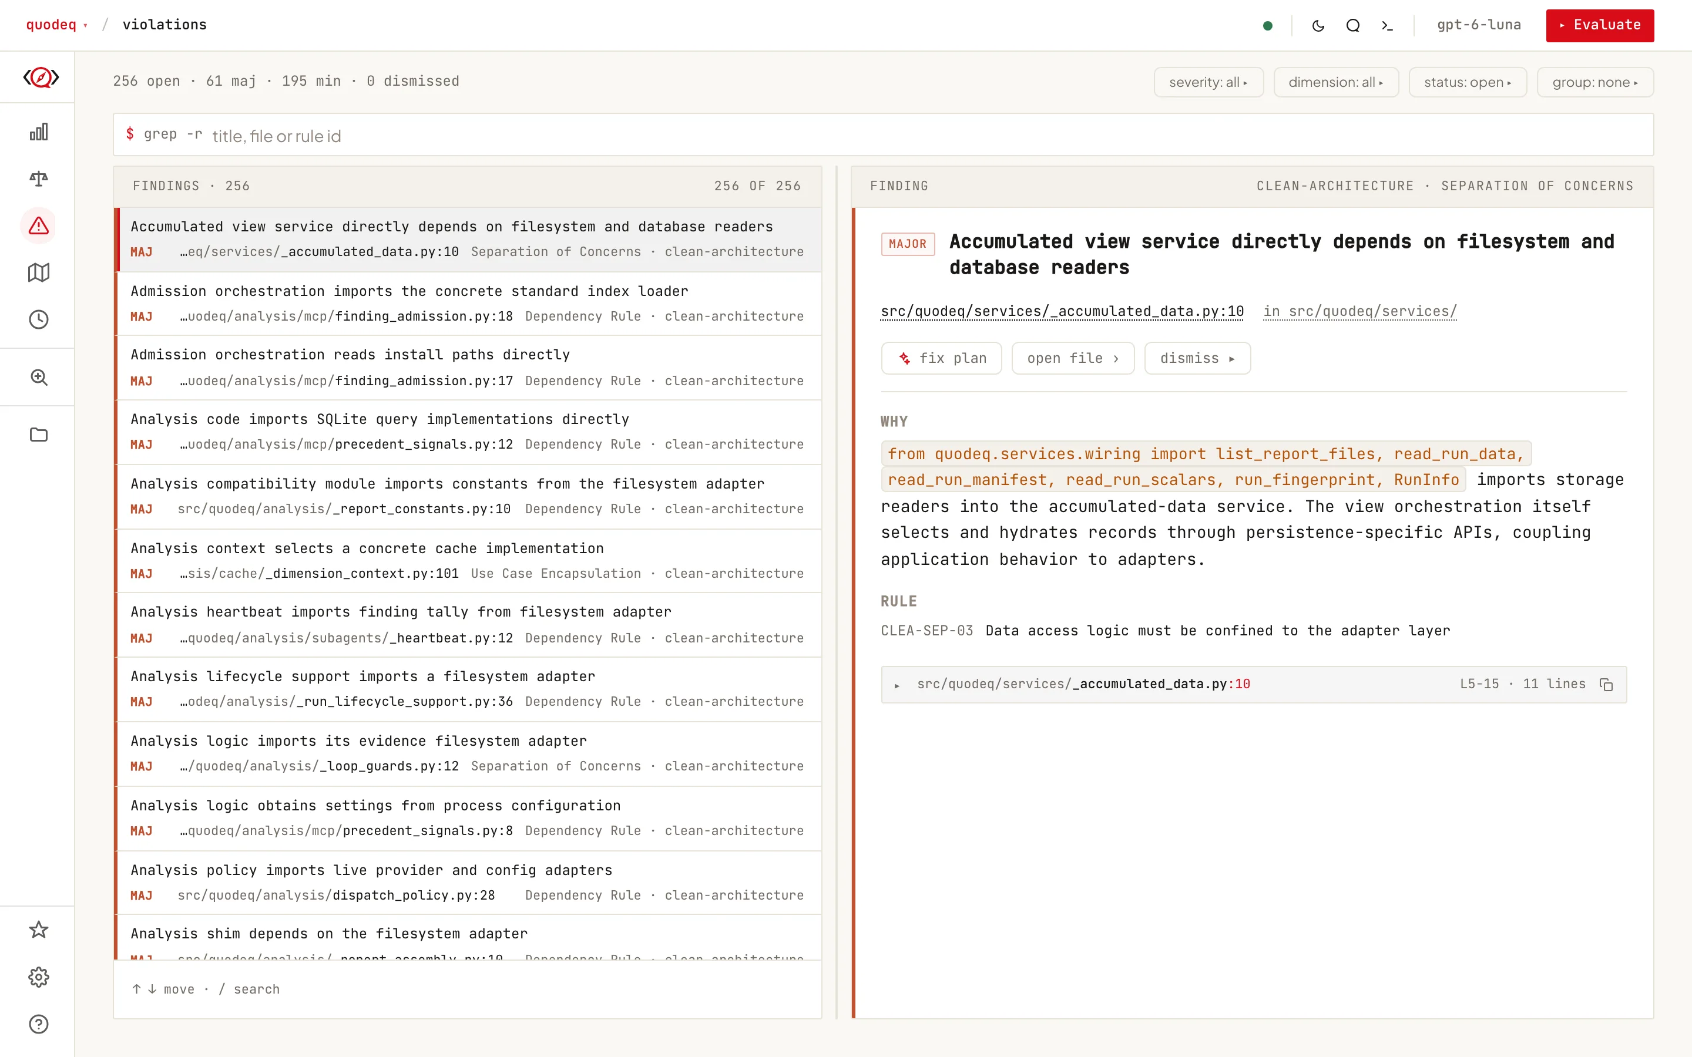This screenshot has width=1692, height=1057.
Task: Open the help question mark icon
Action: pyautogui.click(x=38, y=1024)
